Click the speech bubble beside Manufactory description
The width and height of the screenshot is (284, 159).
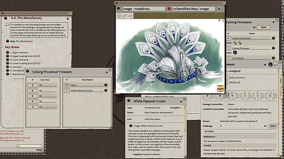click(7, 24)
